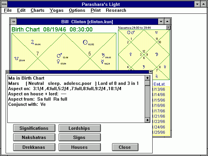Screen dimensions: 208x156
Task: Click the Houses button
Action: click(x=79, y=147)
